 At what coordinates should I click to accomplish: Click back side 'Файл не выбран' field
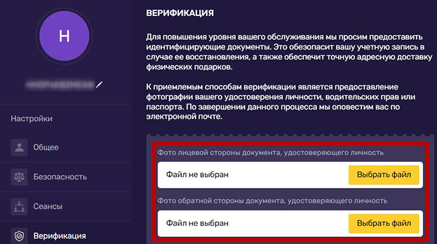pyautogui.click(x=290, y=223)
